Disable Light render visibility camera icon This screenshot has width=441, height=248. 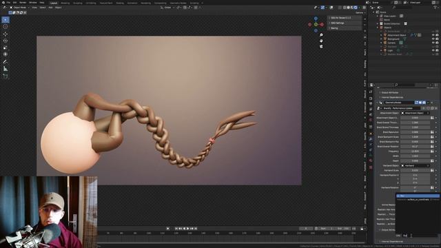pos(437,50)
